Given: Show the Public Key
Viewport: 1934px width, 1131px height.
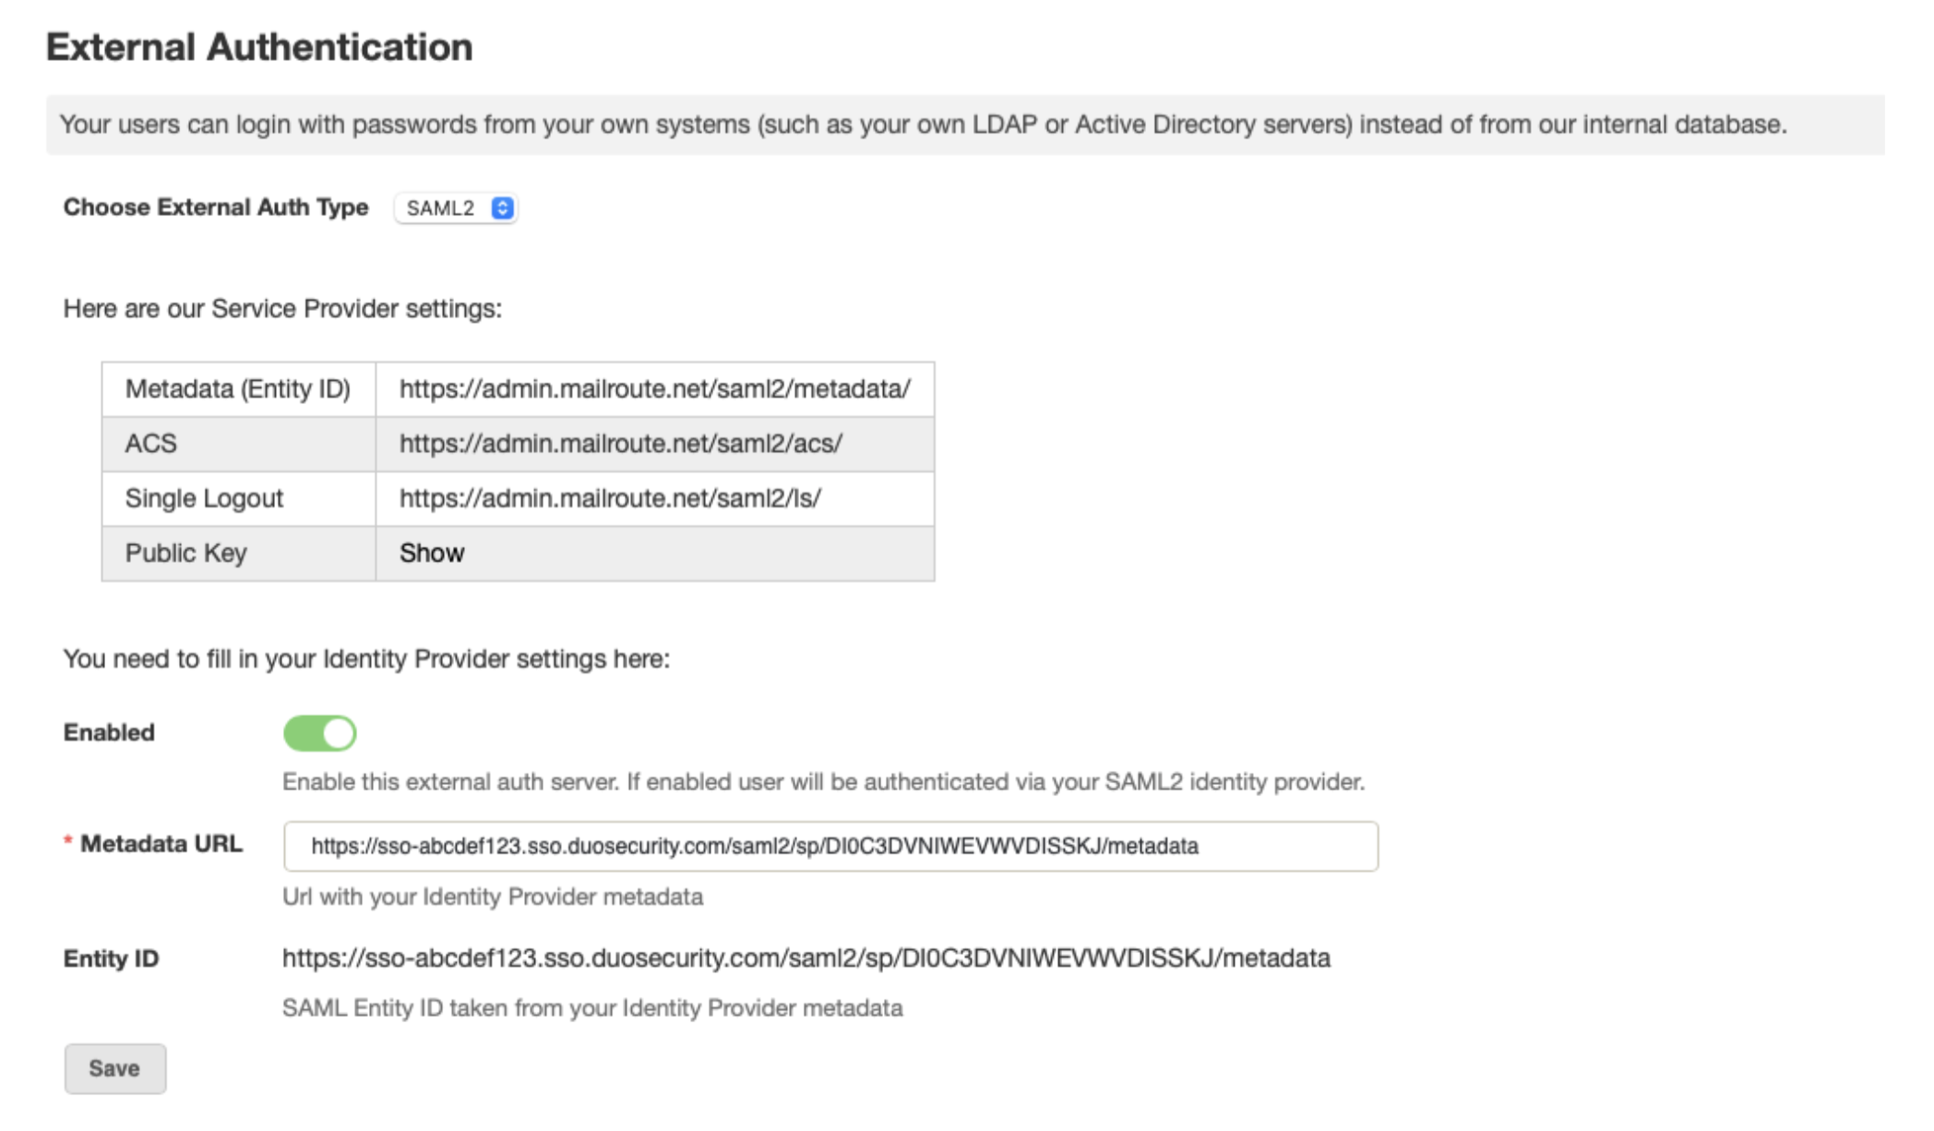Looking at the screenshot, I should point(432,553).
